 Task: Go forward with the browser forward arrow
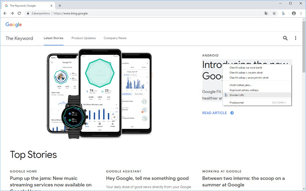(12, 13)
